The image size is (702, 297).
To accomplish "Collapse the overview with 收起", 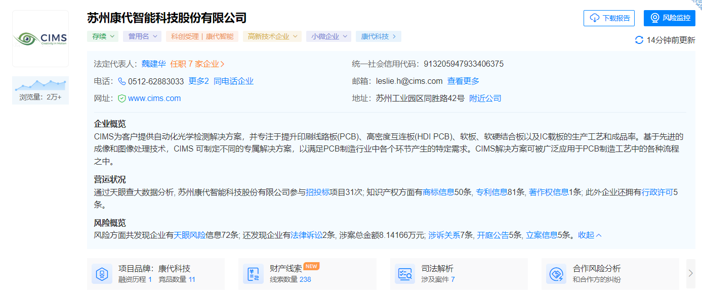I will pyautogui.click(x=590, y=235).
